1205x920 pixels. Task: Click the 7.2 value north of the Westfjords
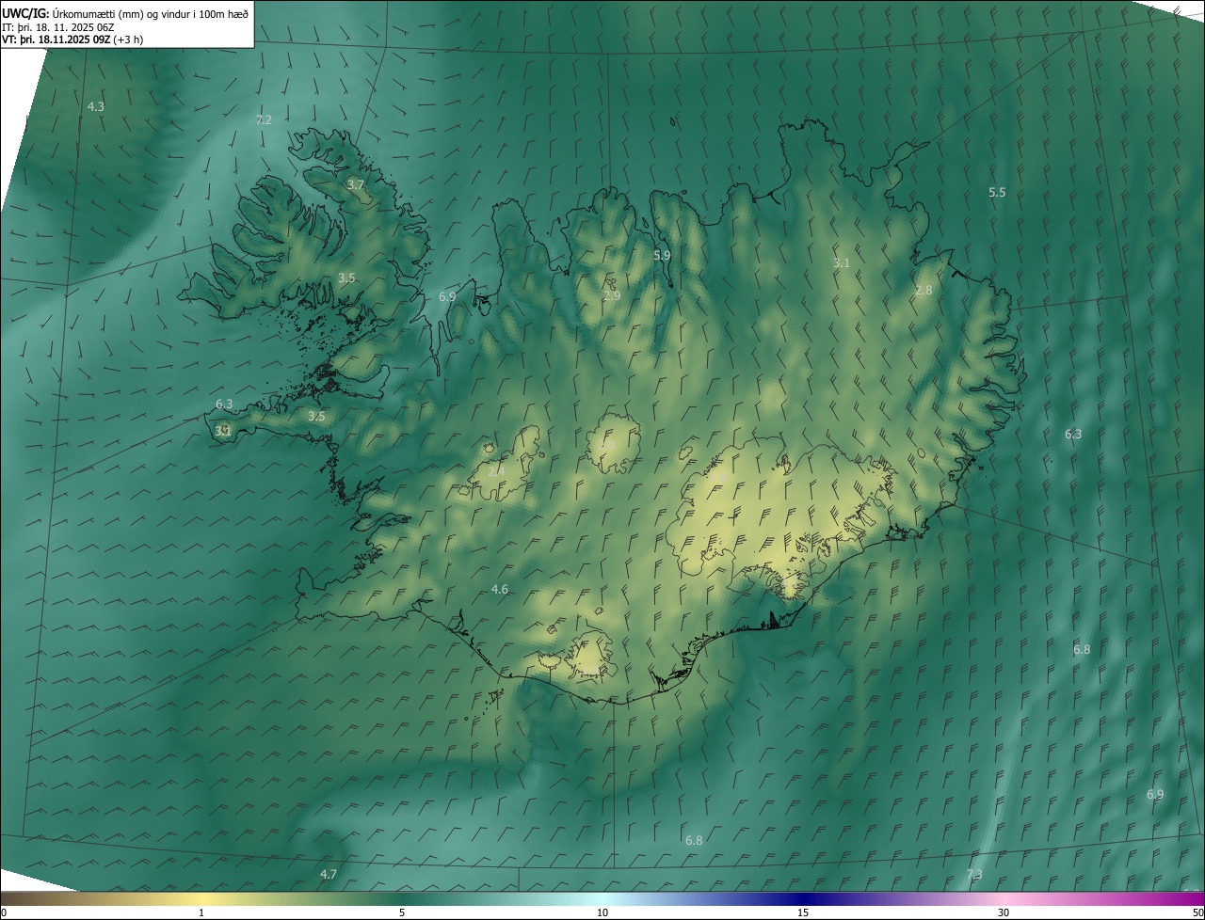(x=264, y=119)
